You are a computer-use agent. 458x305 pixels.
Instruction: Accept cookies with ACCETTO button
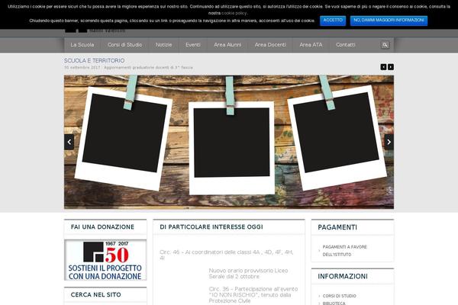coord(333,21)
